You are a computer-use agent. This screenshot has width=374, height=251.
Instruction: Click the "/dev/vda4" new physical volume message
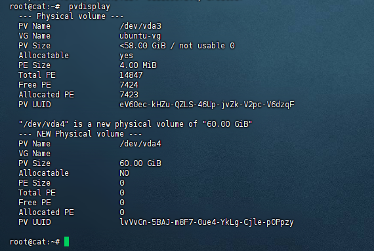tap(135, 124)
